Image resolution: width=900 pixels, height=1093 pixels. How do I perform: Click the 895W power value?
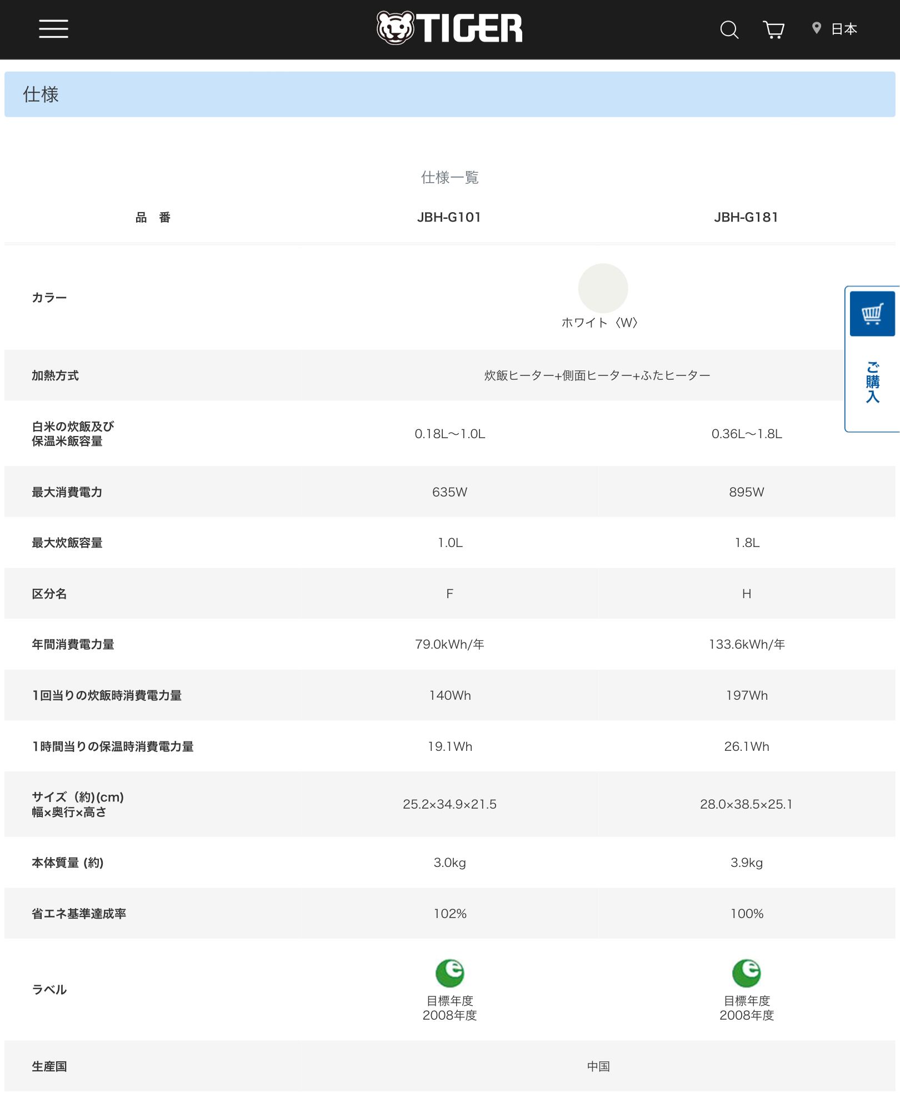pos(747,492)
